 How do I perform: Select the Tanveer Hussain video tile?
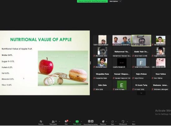point(160,40)
